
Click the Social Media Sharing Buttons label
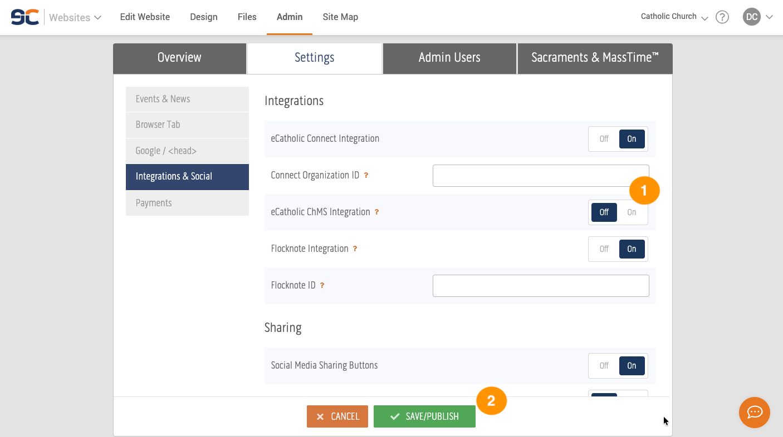[x=324, y=365]
